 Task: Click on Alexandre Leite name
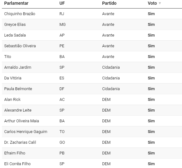[18, 110]
